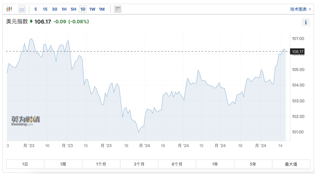Select the 1M interval
The height and width of the screenshot is (174, 315).
101,9
